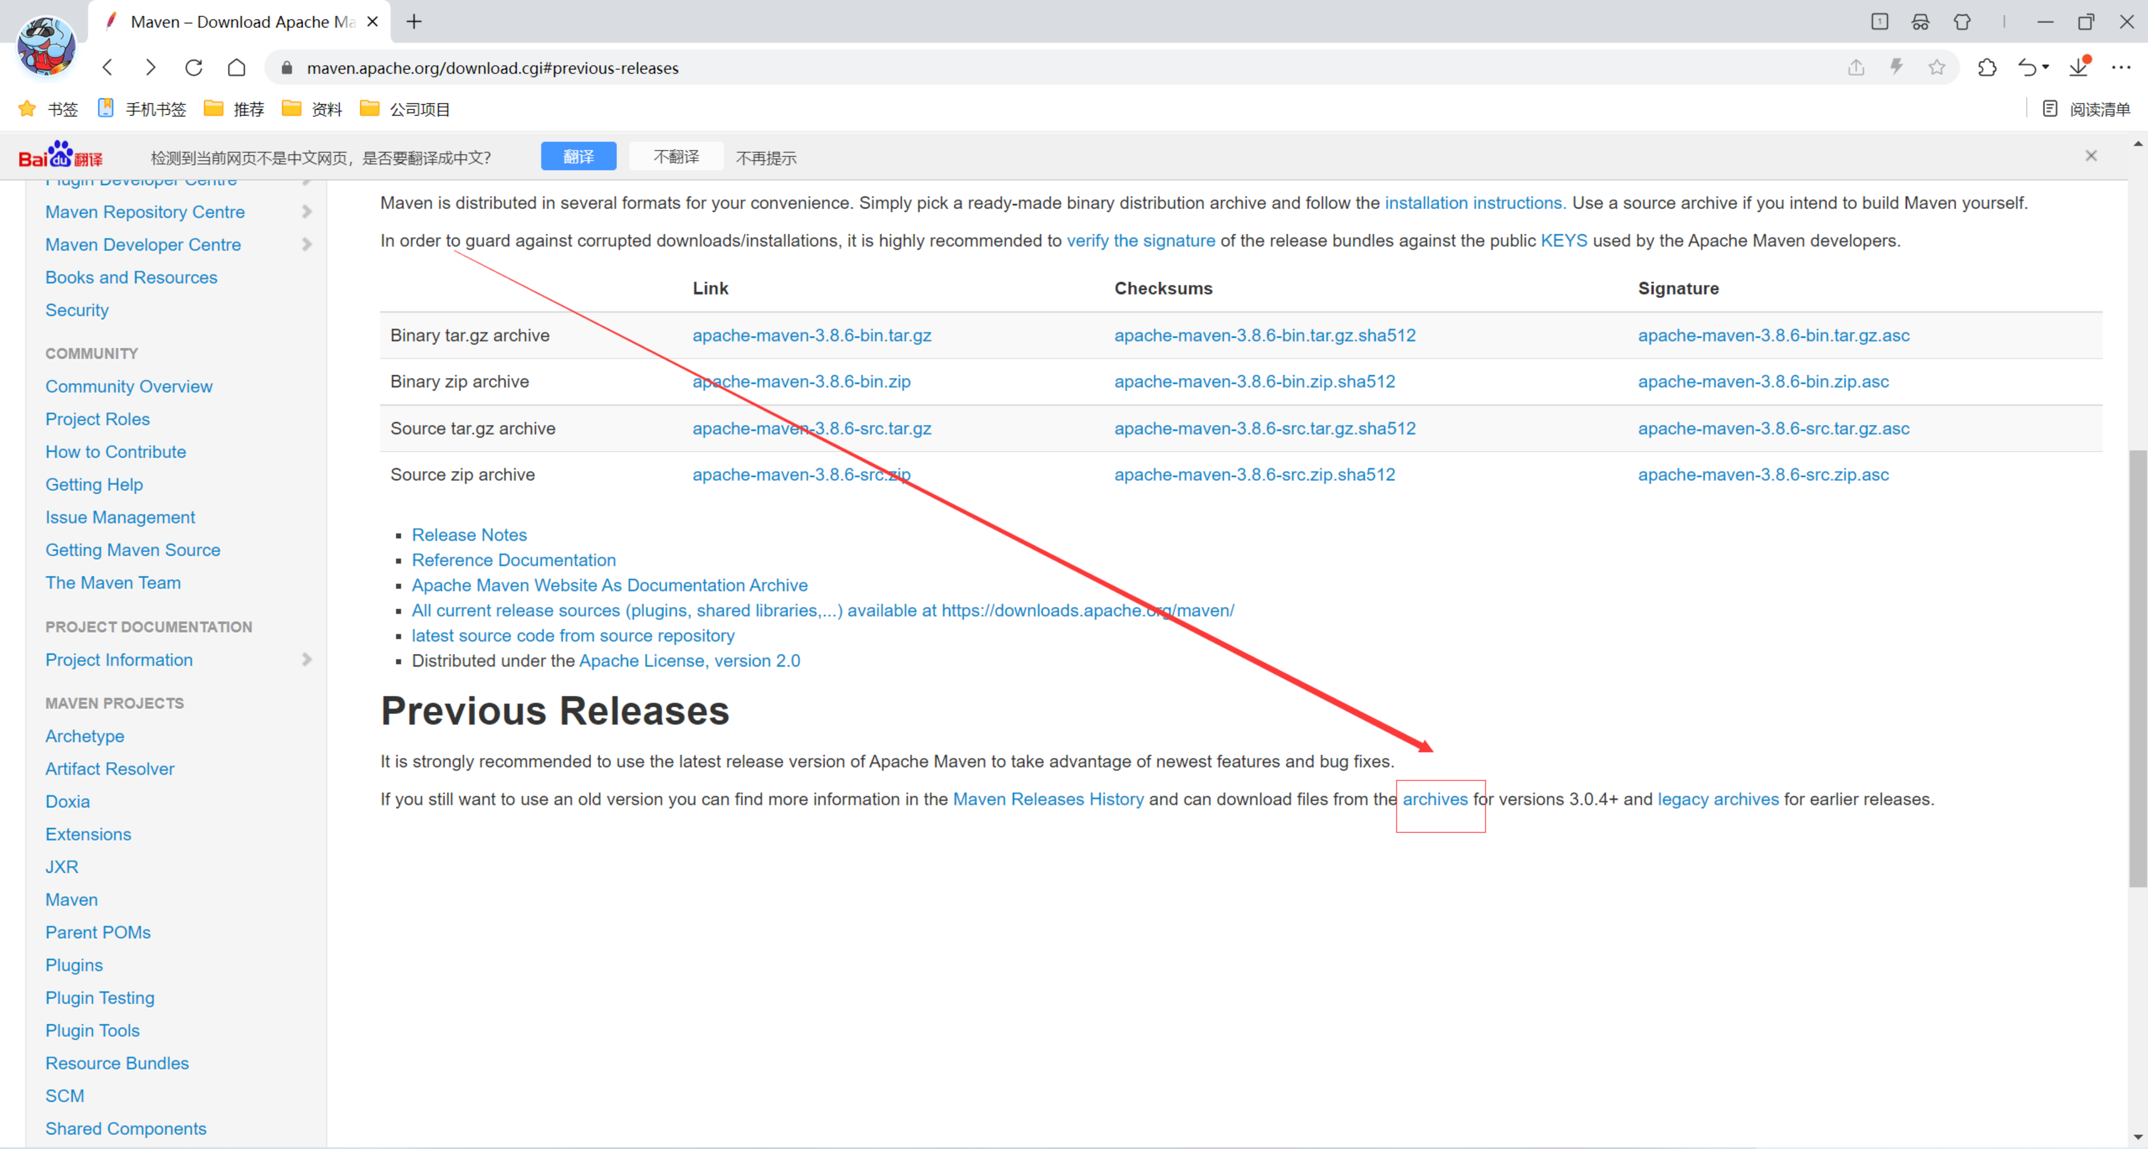Viewport: 2148px width, 1149px height.
Task: Close the Maven download tab
Action: click(373, 22)
